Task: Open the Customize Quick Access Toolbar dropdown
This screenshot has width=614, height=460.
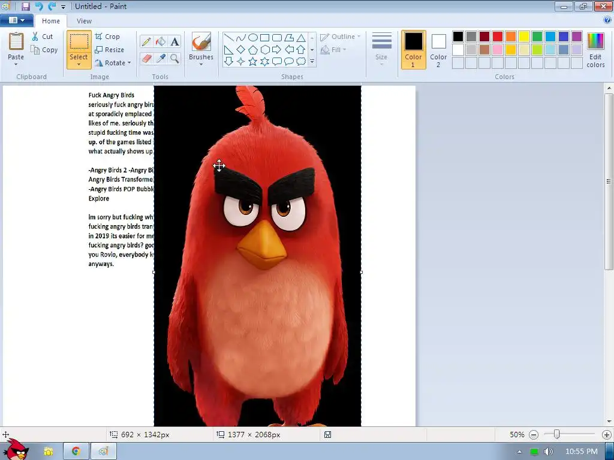Action: (x=63, y=7)
